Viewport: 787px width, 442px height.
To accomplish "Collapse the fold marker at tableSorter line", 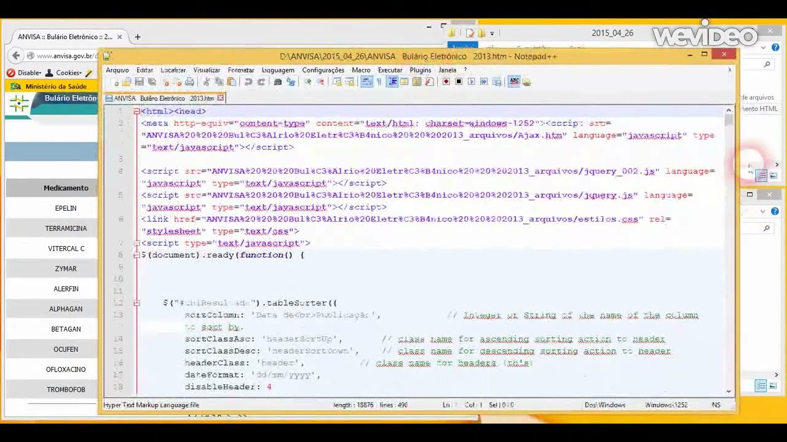I will click(136, 303).
